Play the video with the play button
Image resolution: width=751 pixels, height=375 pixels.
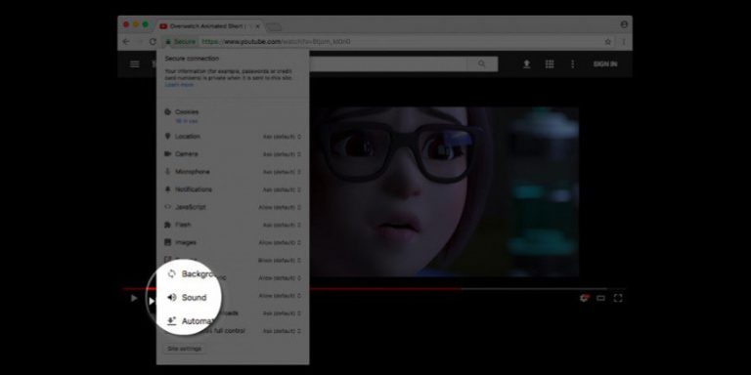[x=134, y=299]
